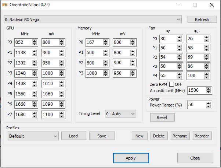The height and width of the screenshot is (168, 221).
Task: Increase GPU P0 MHz with up arrow
Action: 34,41
